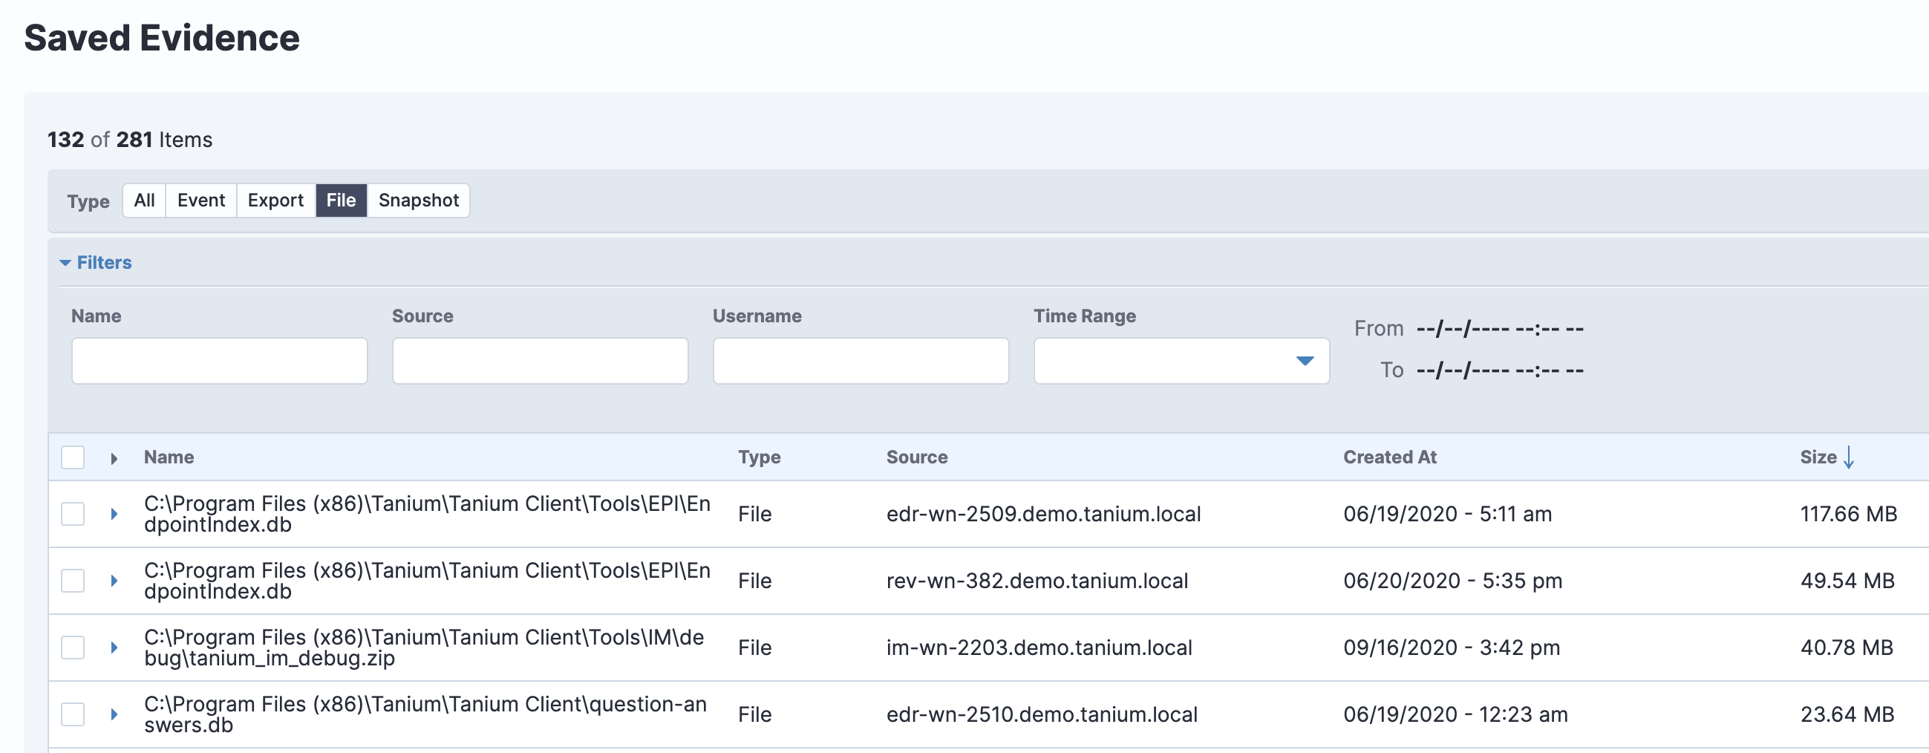Viewport: 1929px width, 753px height.
Task: Click the 23.64 MB size value
Action: click(1847, 714)
